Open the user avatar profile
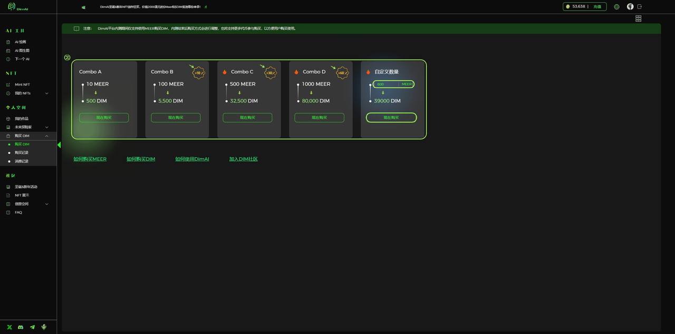Image resolution: width=675 pixels, height=334 pixels. tap(630, 7)
